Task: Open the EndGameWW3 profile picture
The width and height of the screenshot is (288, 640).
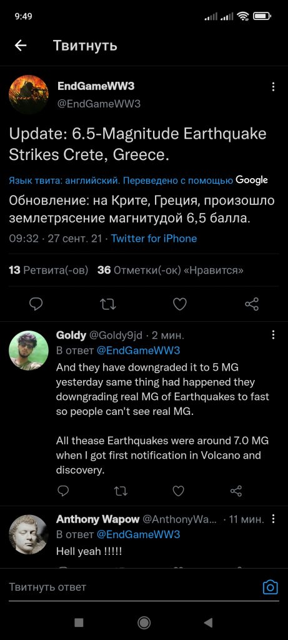Action: click(29, 95)
